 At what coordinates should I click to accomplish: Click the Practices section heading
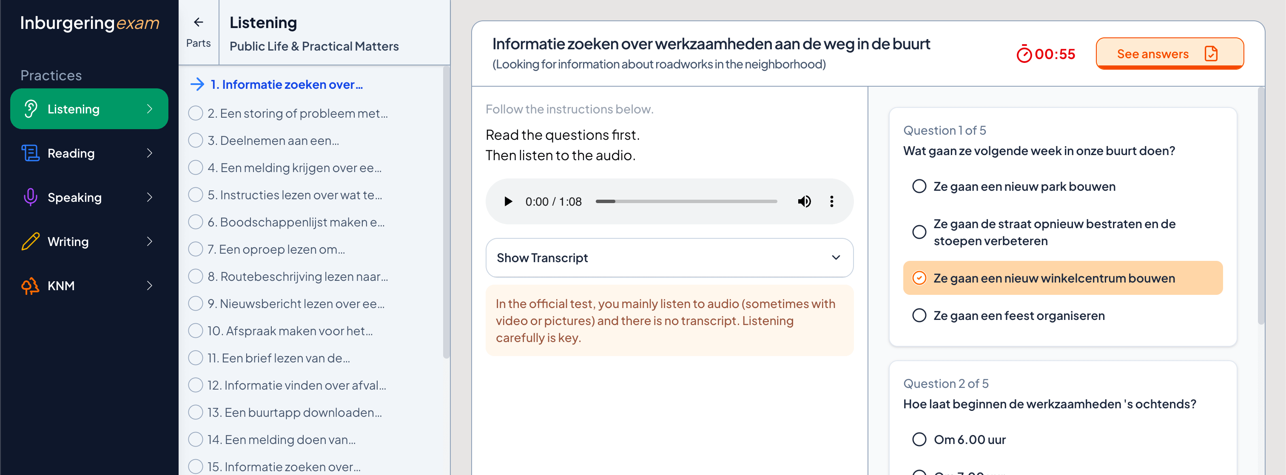(51, 75)
